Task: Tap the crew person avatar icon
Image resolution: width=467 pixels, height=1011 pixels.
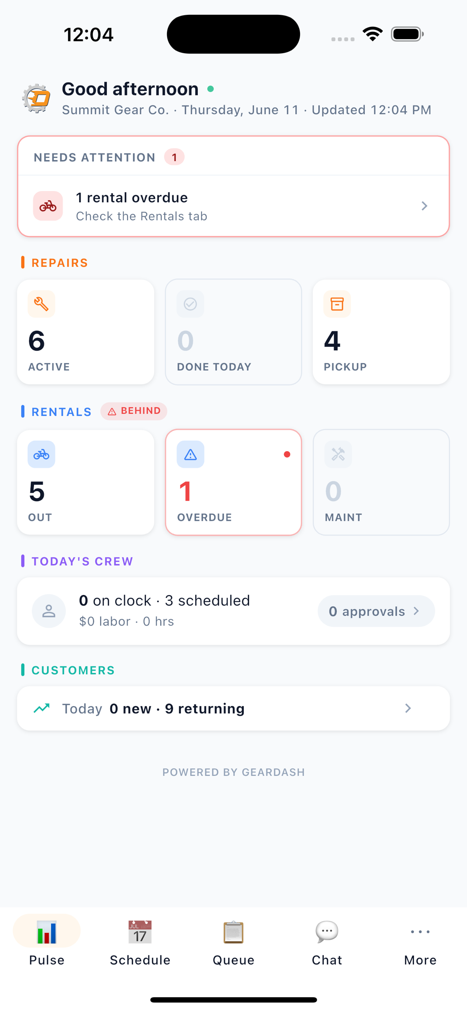Action: coord(49,611)
